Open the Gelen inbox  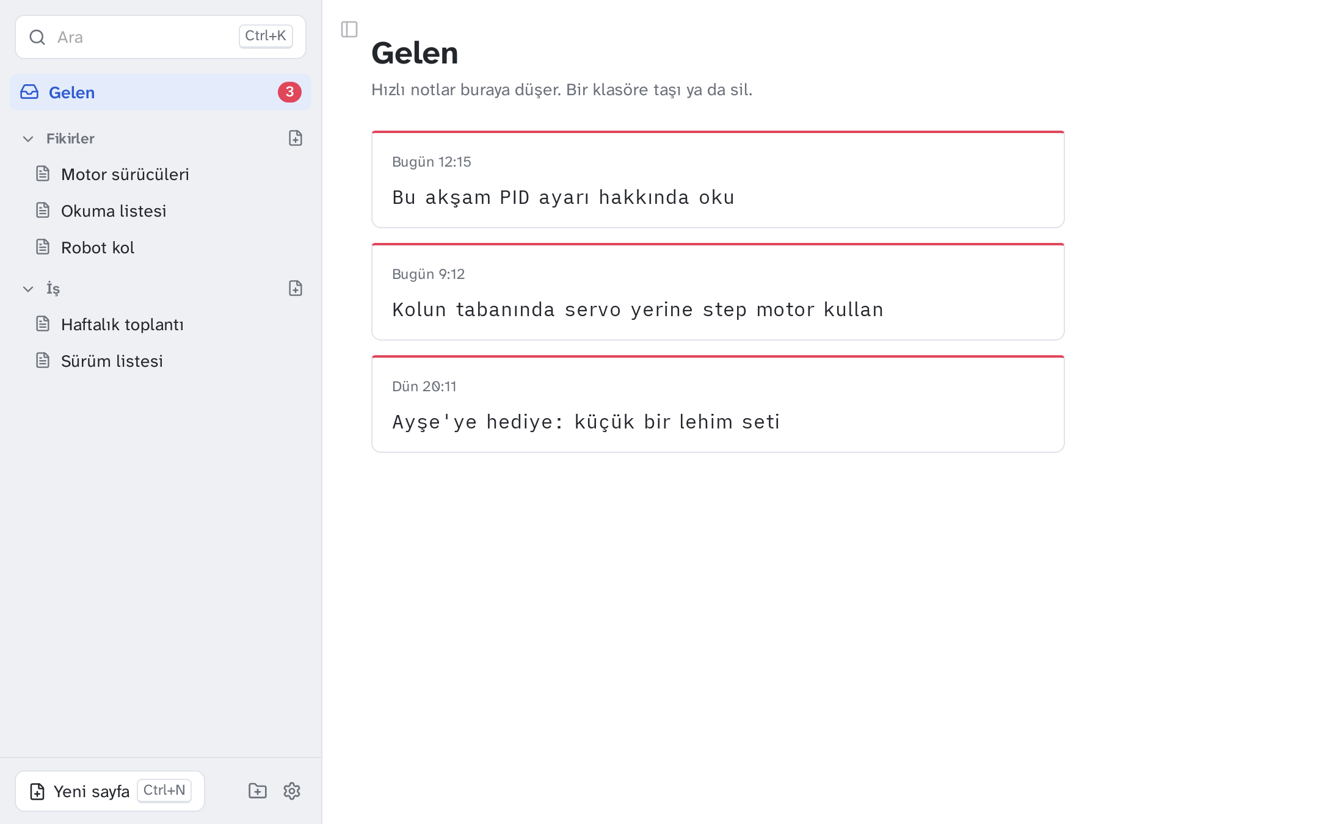pos(161,92)
